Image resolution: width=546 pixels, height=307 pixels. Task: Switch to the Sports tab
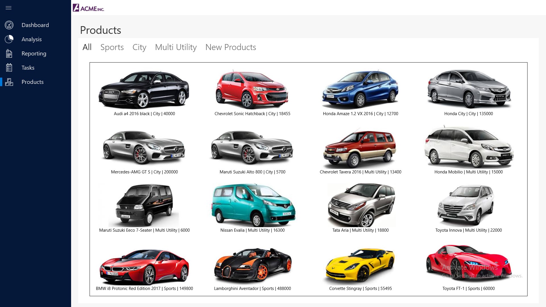(112, 47)
